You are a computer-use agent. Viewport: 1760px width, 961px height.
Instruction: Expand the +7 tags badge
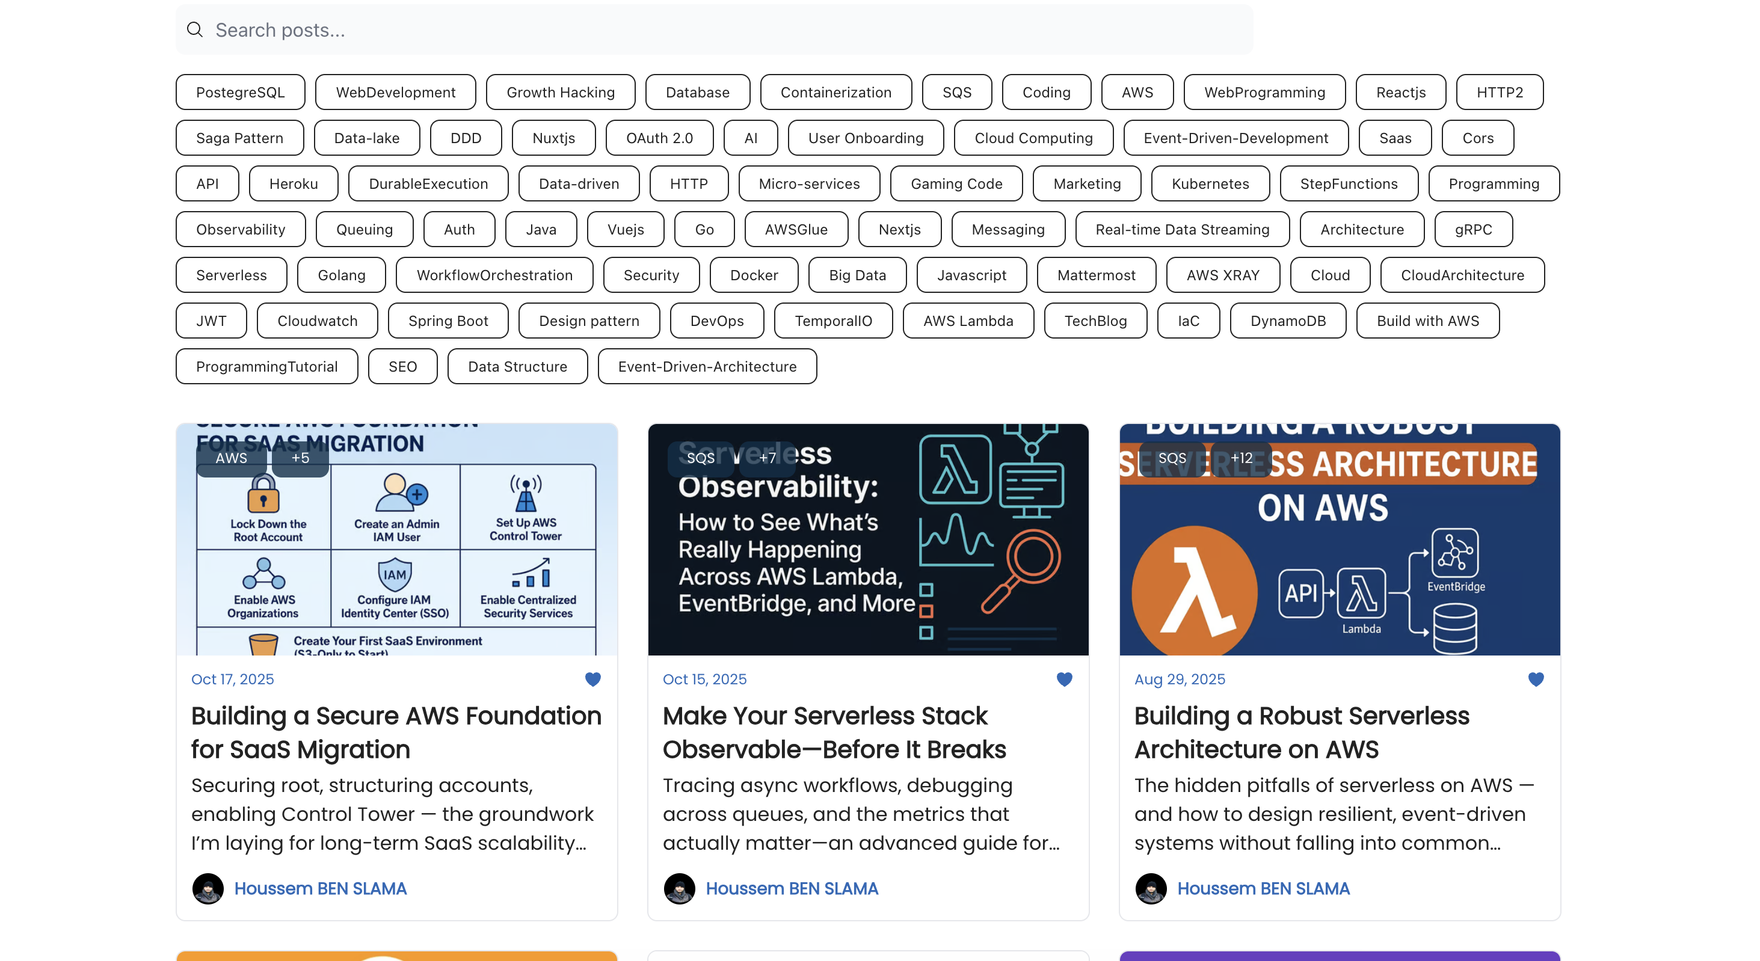[768, 458]
